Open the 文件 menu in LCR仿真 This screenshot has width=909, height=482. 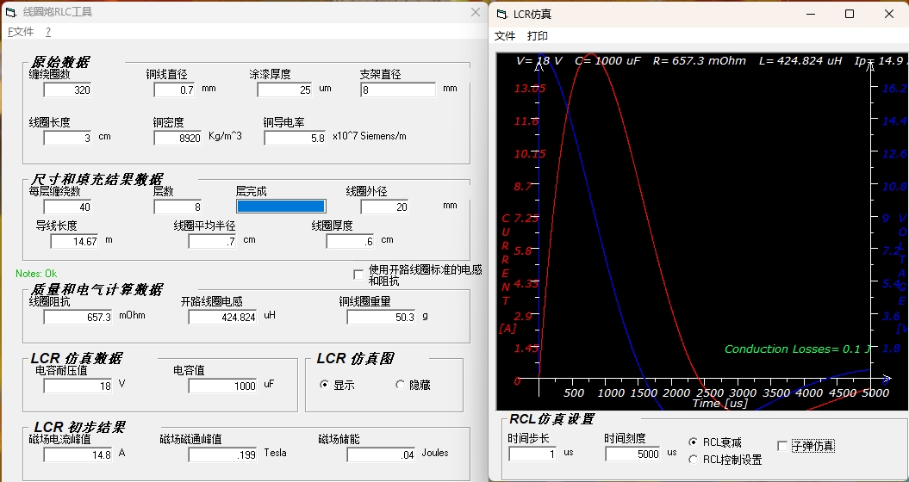(504, 36)
